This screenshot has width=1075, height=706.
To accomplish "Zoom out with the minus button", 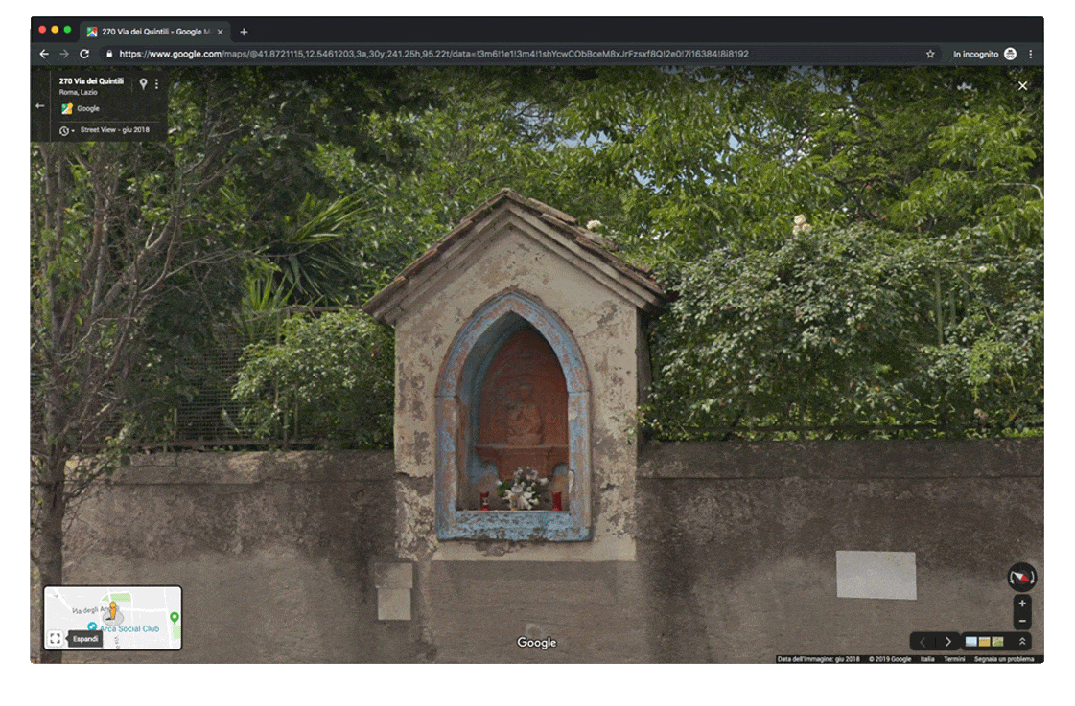I will 1022,621.
